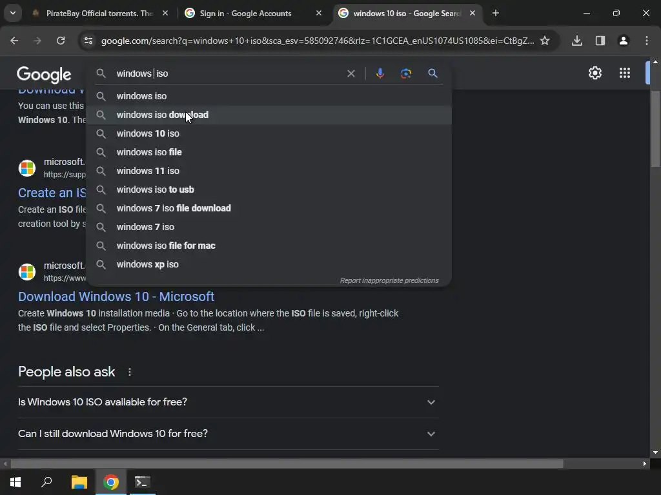Reload the current page
Viewport: 661px width, 495px height.
(61, 41)
